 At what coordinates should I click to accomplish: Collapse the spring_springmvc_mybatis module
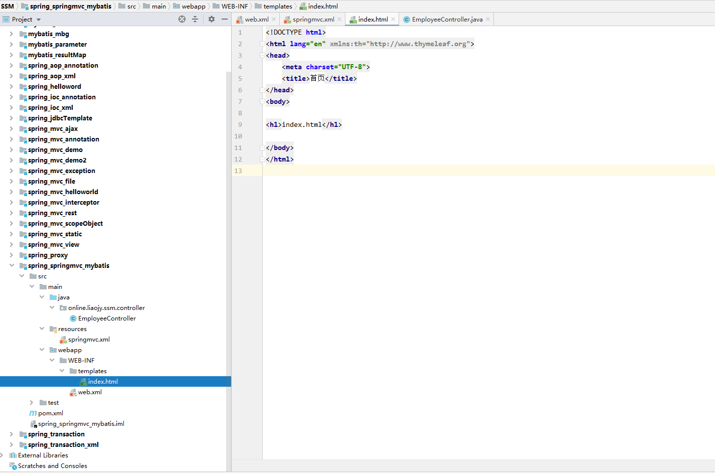click(12, 265)
